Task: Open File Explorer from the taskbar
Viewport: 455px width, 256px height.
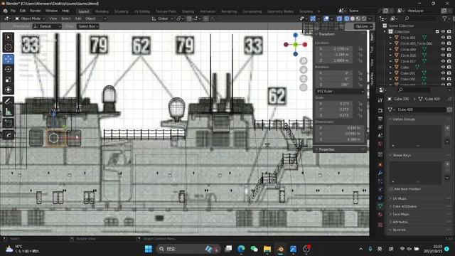Action: tap(267, 249)
